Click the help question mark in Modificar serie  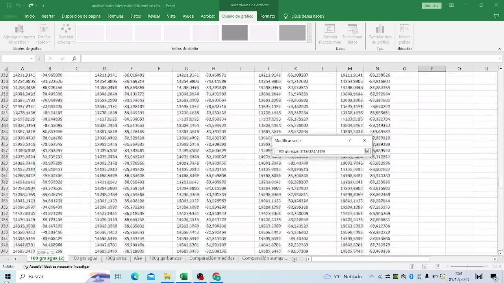(x=349, y=140)
